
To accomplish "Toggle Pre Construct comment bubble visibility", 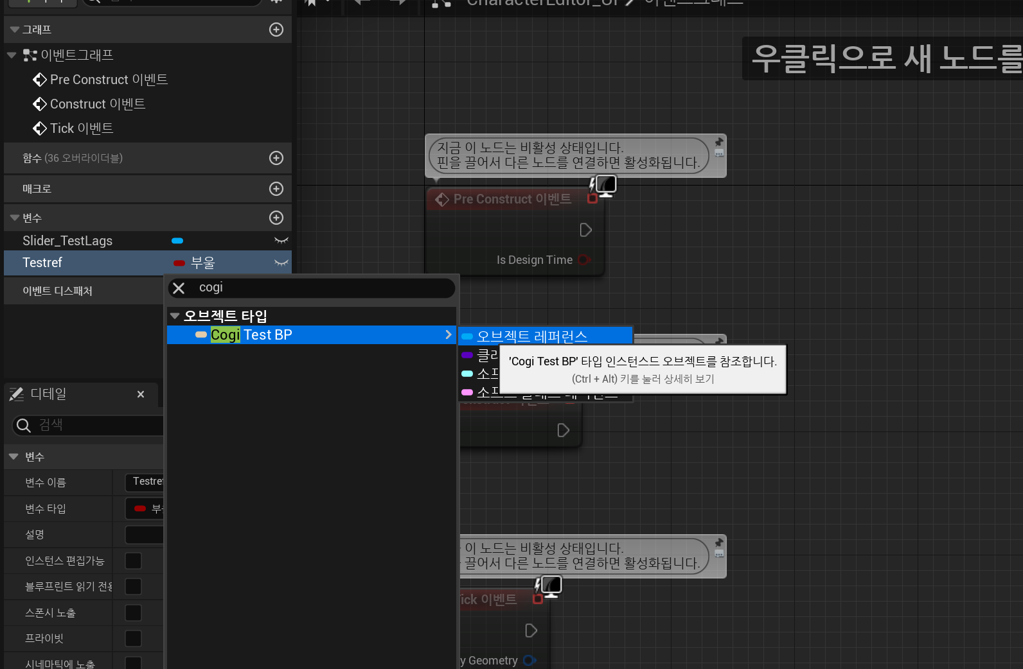I will click(719, 153).
